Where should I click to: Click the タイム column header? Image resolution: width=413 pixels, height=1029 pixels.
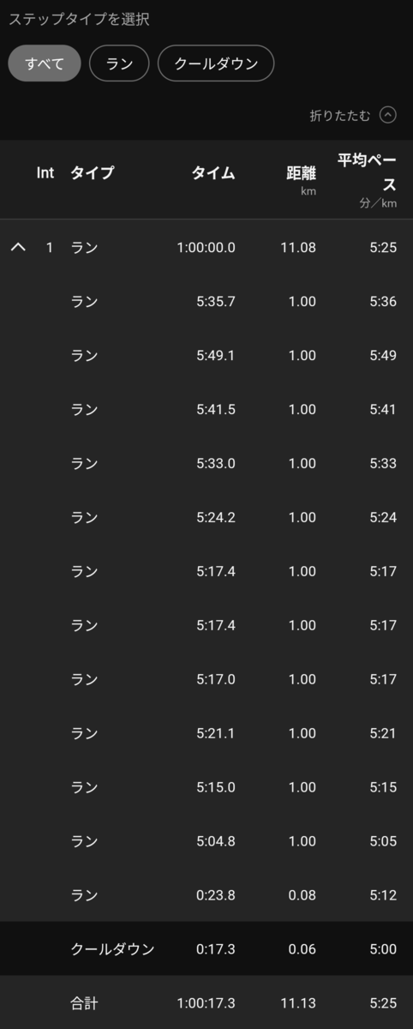coord(213,172)
